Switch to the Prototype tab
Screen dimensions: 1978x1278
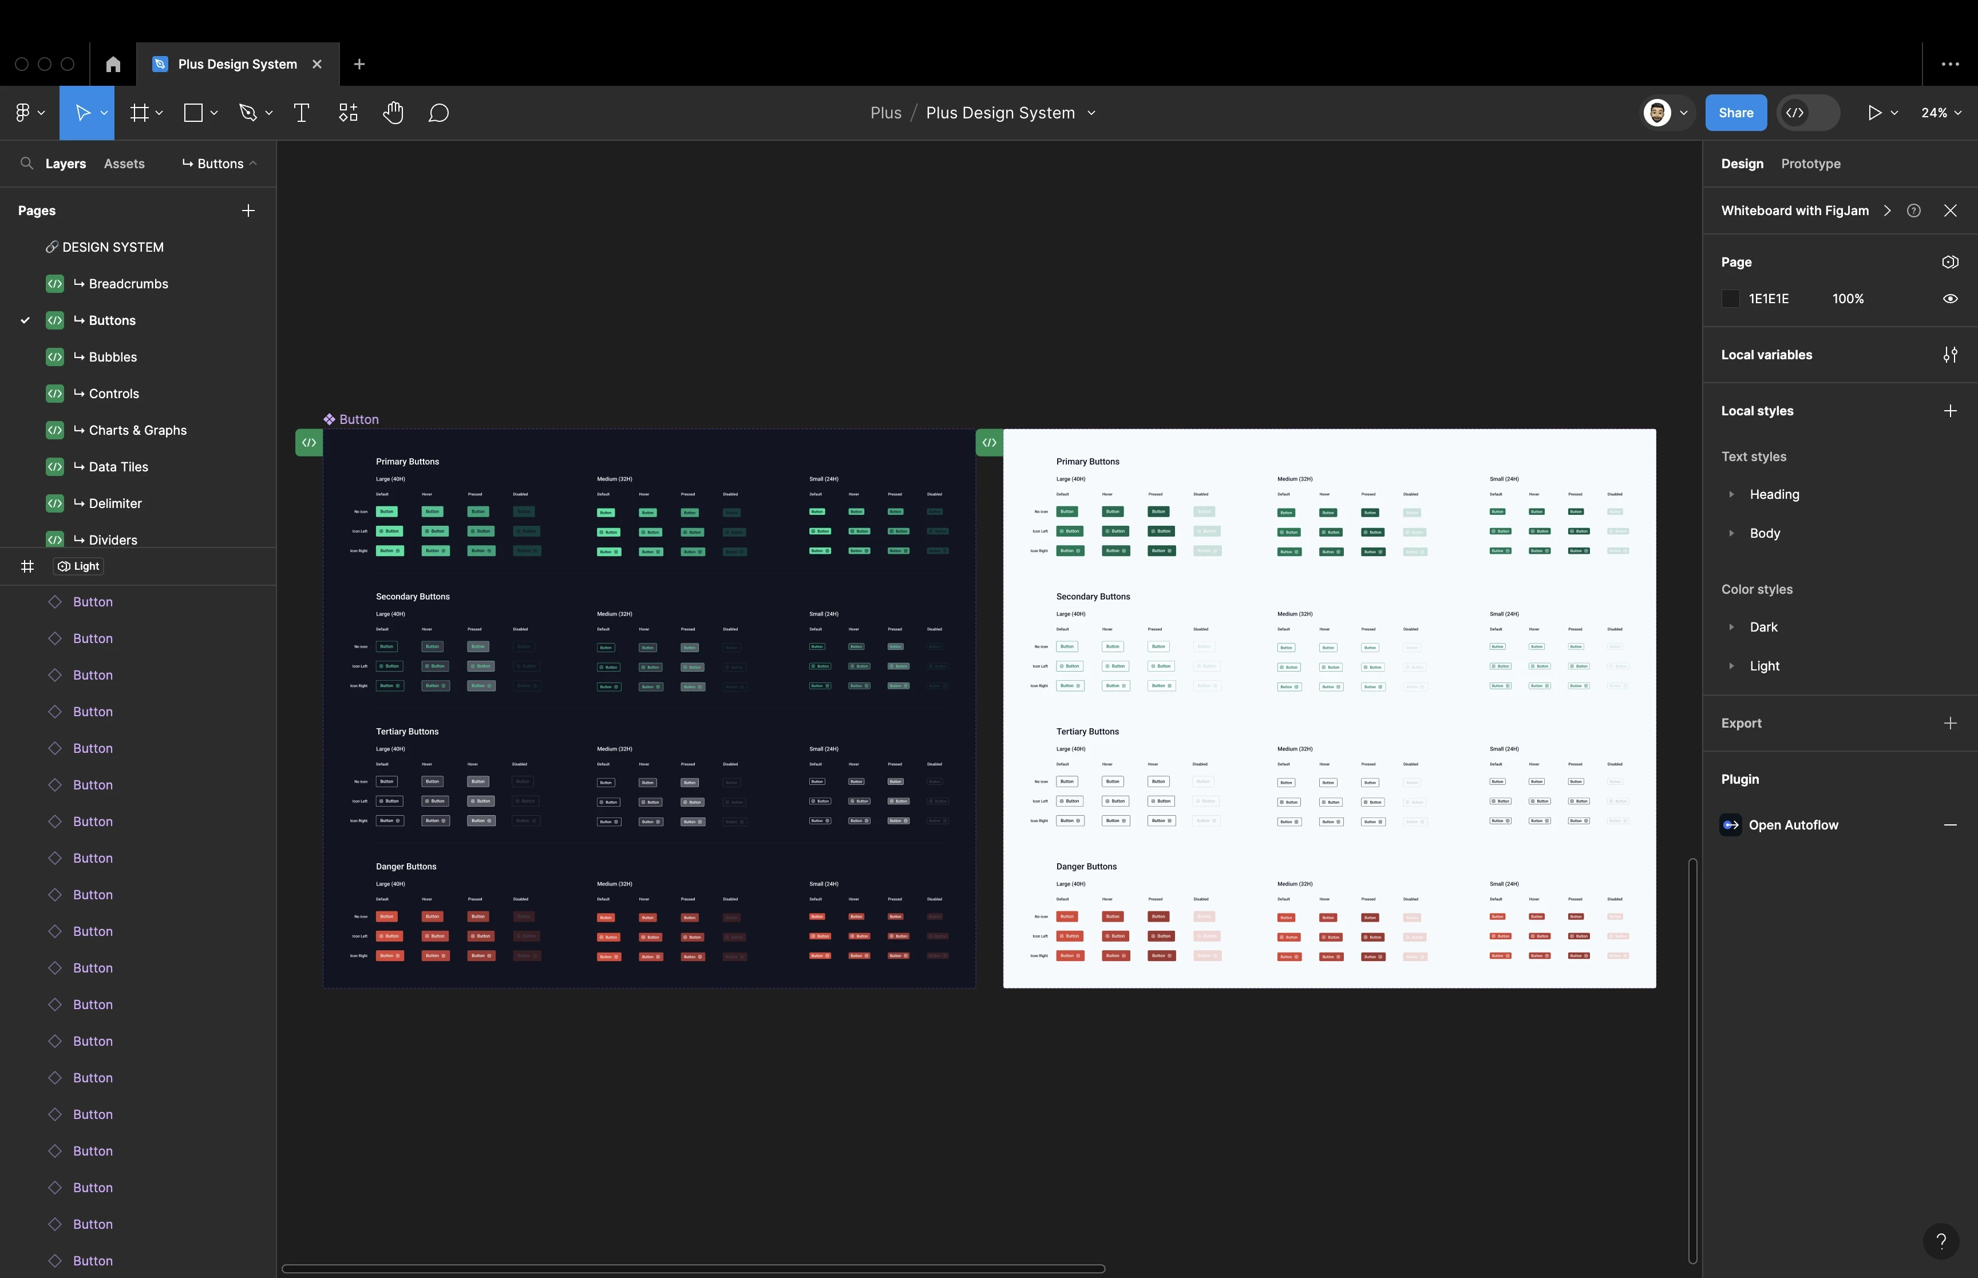pyautogui.click(x=1810, y=164)
